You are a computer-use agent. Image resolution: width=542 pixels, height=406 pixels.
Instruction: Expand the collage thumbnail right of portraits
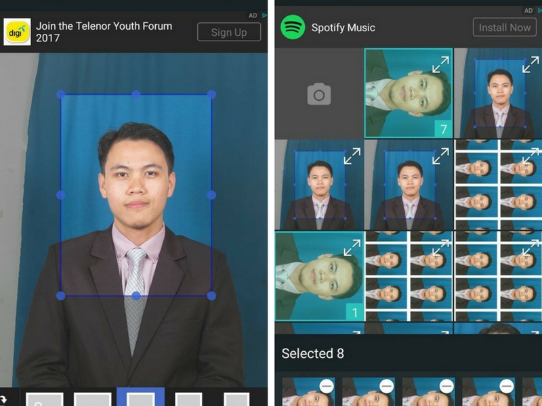(x=530, y=156)
